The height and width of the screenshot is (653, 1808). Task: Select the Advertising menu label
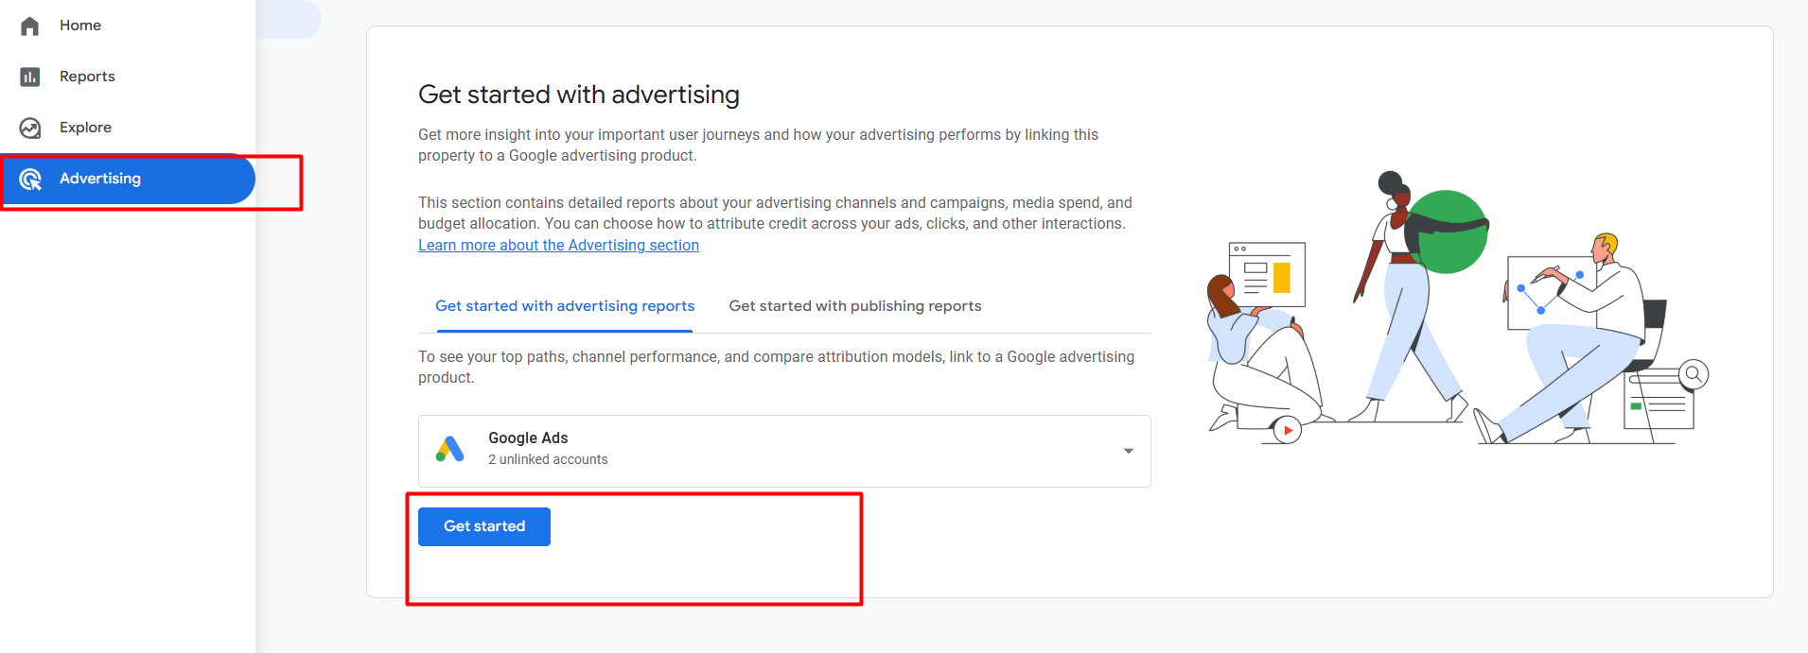pos(100,179)
